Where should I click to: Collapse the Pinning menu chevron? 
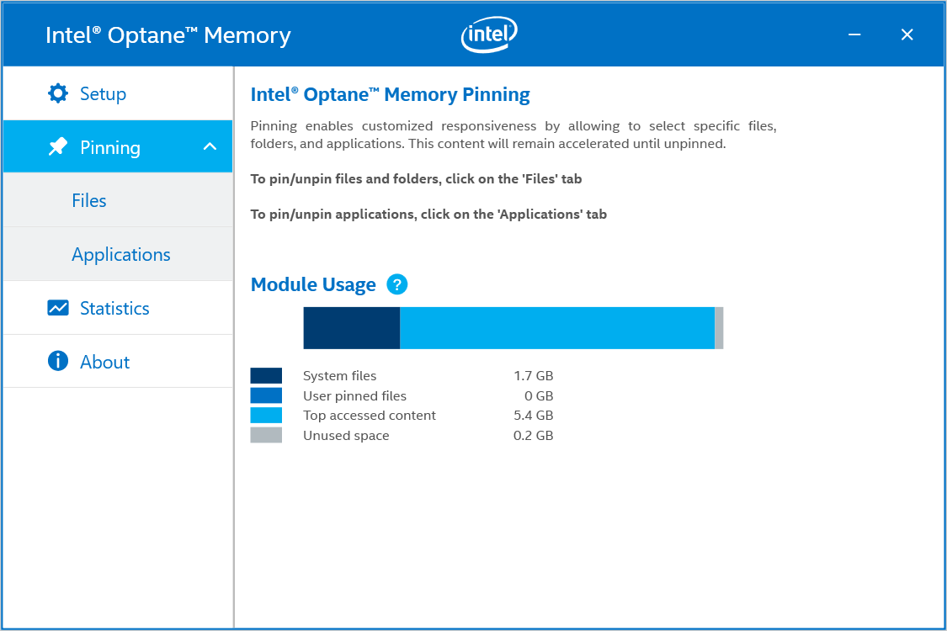tap(210, 147)
